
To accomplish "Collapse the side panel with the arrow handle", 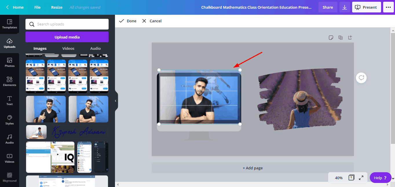I will pyautogui.click(x=116, y=101).
